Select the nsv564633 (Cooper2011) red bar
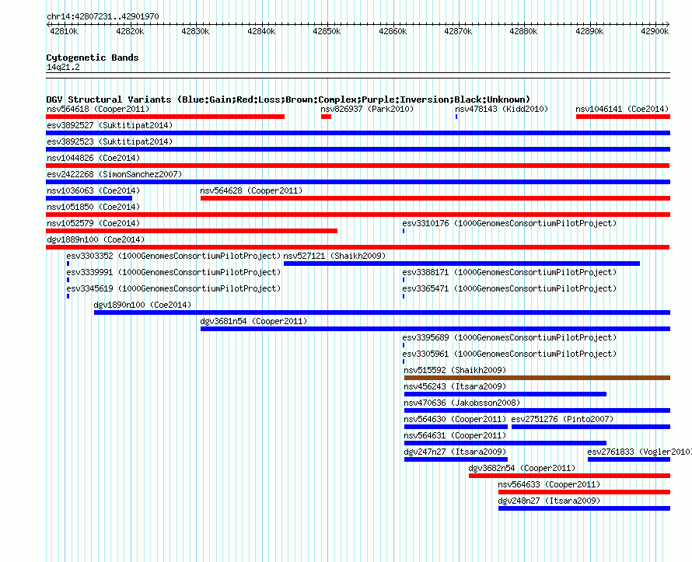 pos(584,492)
